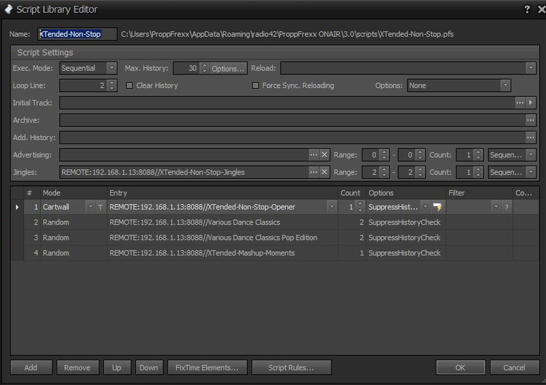The height and width of the screenshot is (385, 546).
Task: Click the Entry column header
Action: point(222,193)
